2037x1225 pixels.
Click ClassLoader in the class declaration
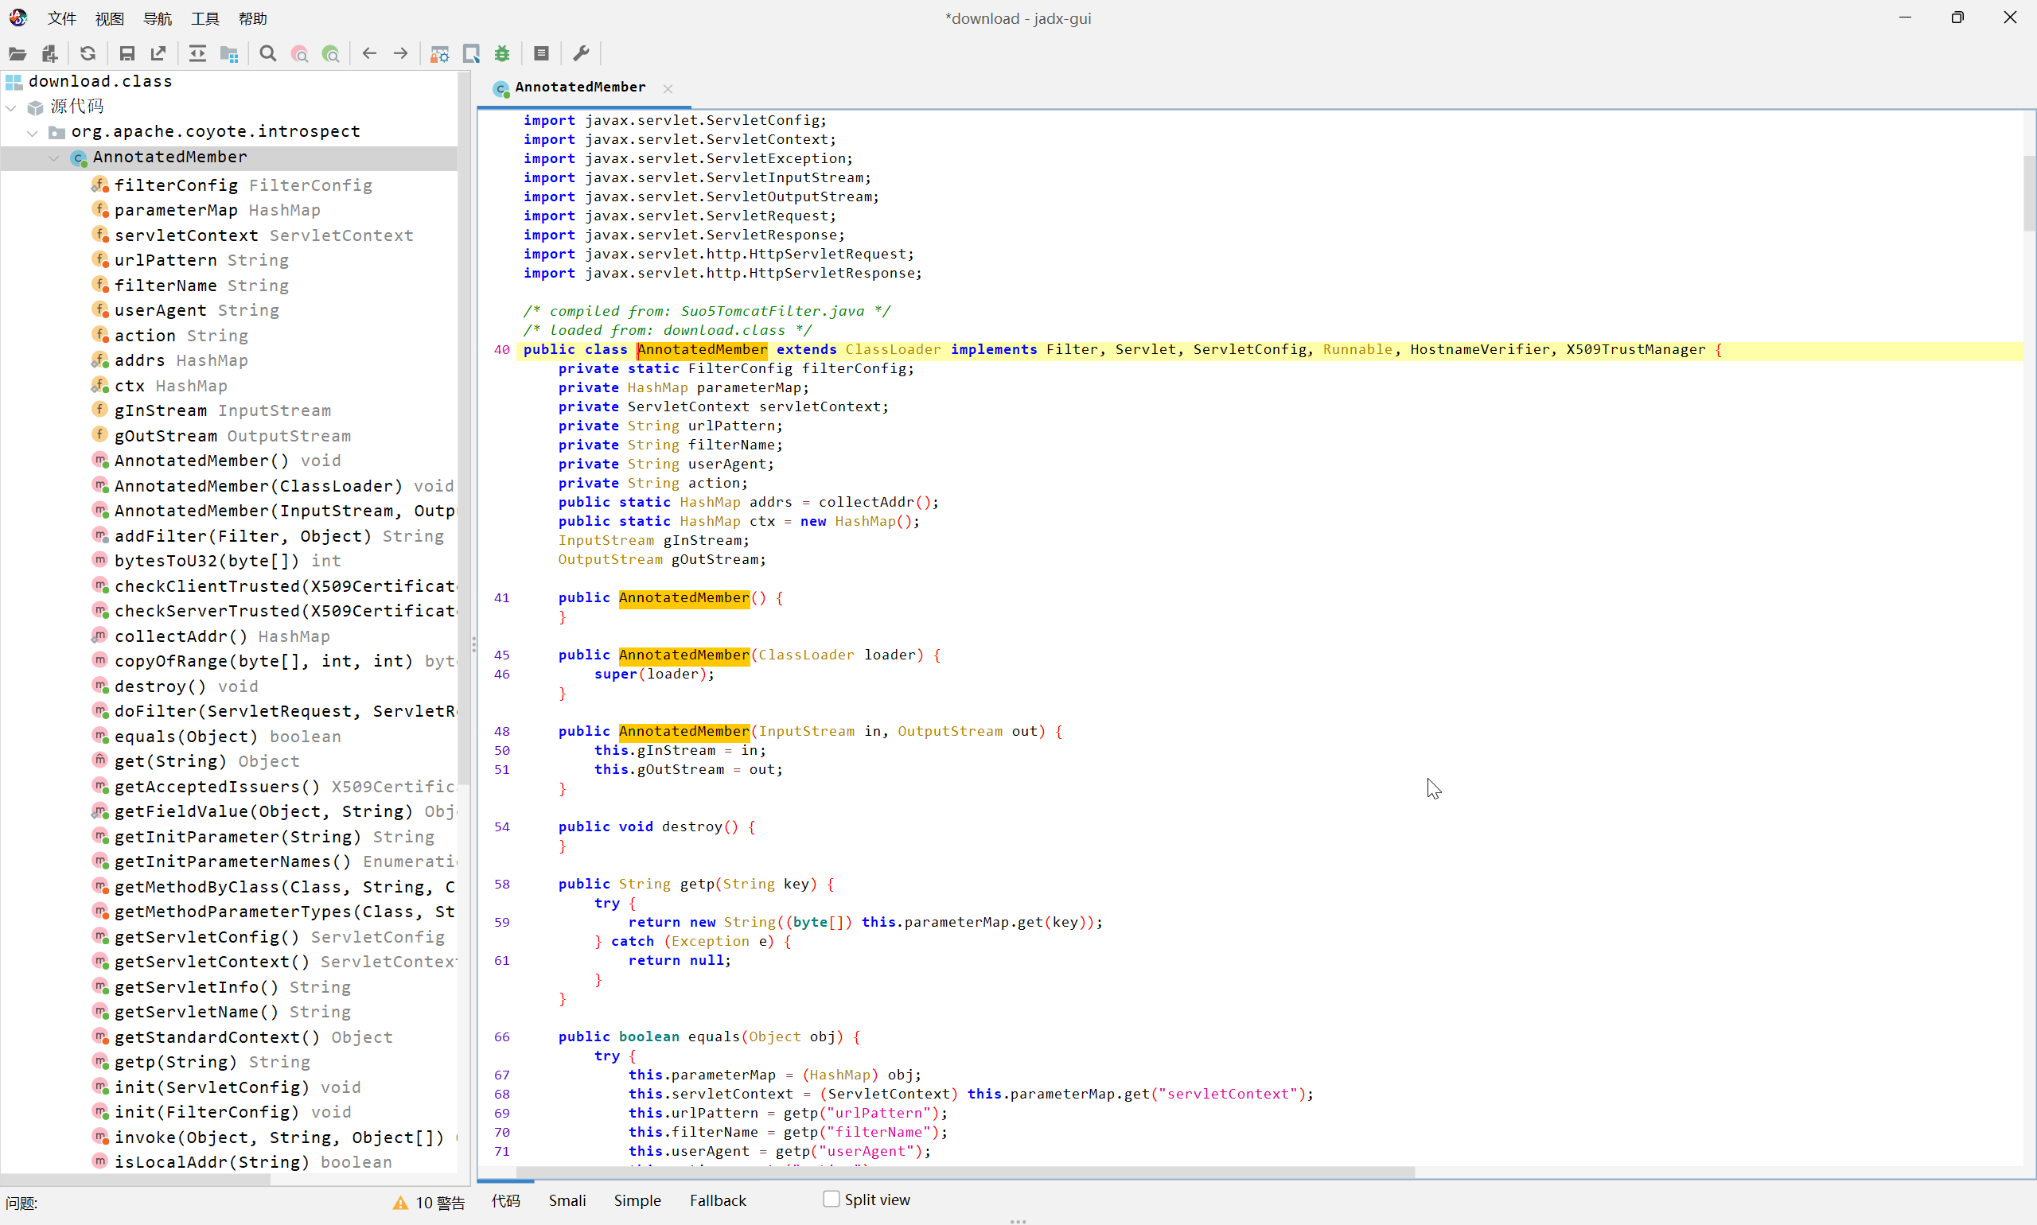pyautogui.click(x=893, y=349)
